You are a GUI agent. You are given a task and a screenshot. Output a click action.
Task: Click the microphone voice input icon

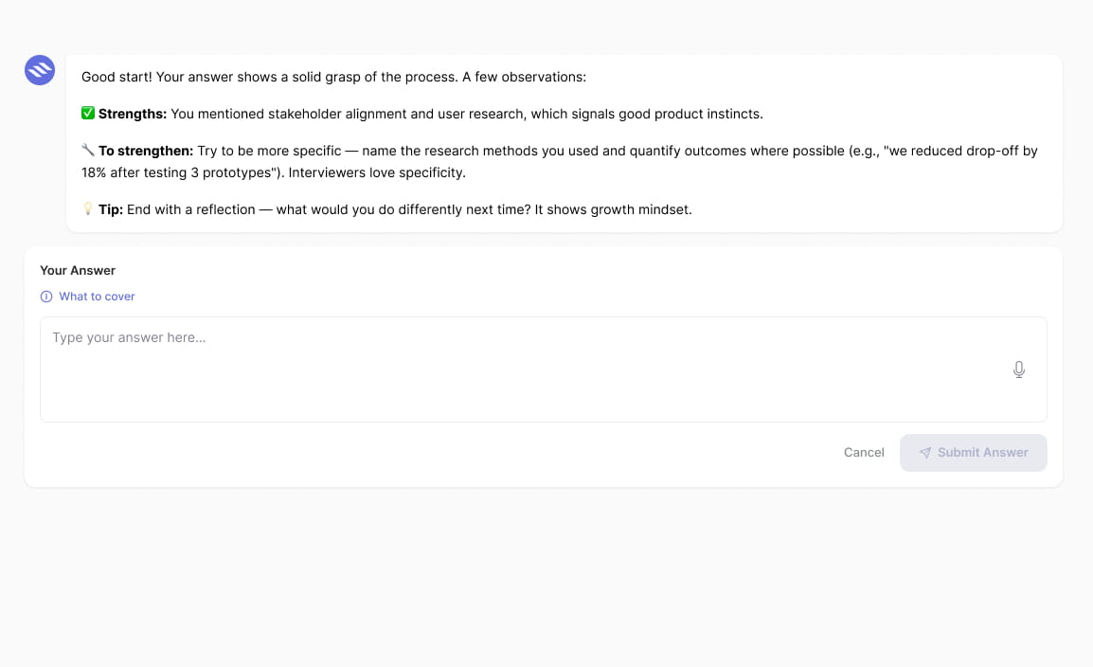1018,370
